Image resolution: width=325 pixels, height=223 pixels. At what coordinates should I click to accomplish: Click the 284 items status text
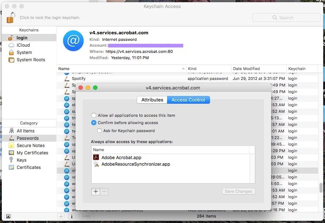206,216
